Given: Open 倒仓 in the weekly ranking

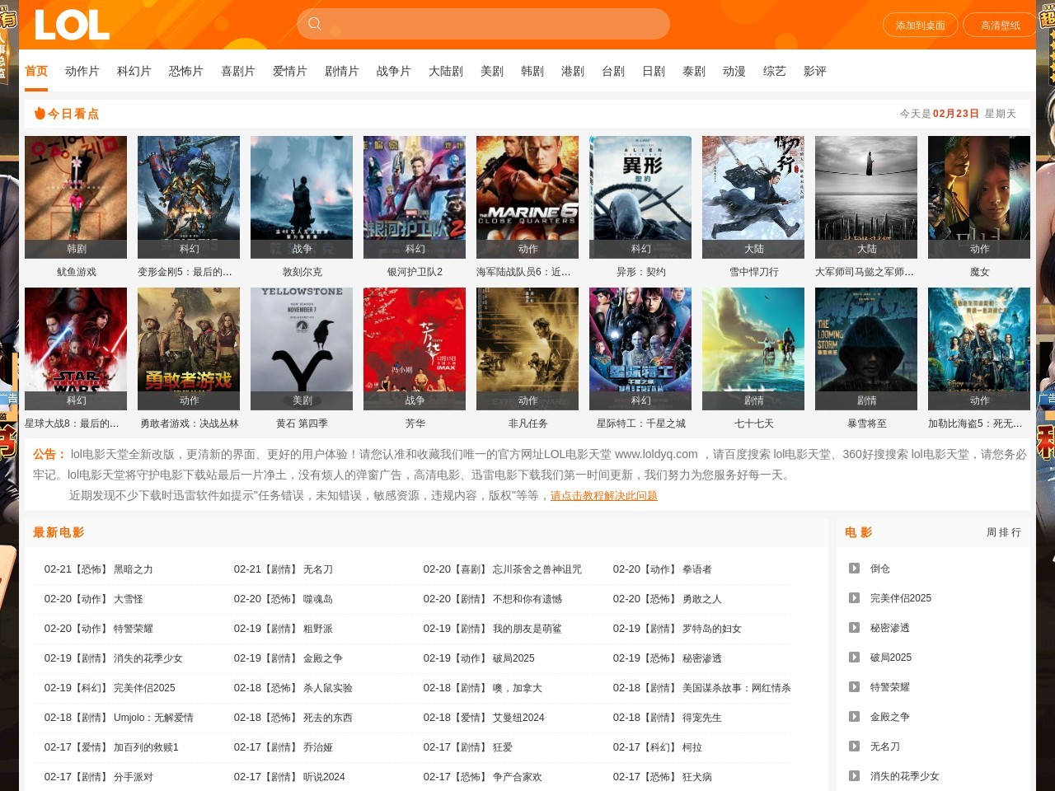Looking at the screenshot, I should (880, 569).
